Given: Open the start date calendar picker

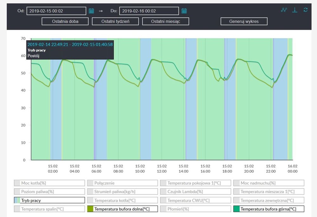Looking at the screenshot, I should [91, 11].
